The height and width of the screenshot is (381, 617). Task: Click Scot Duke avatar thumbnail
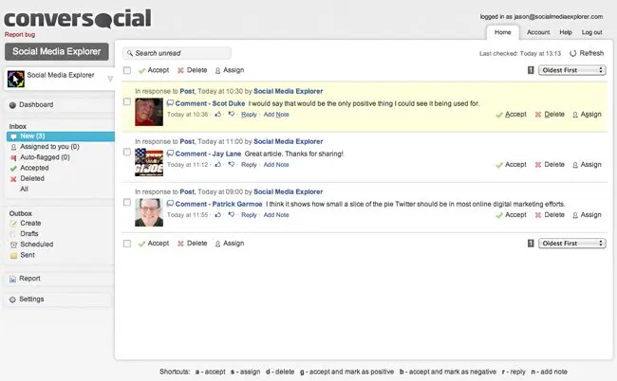(x=149, y=112)
